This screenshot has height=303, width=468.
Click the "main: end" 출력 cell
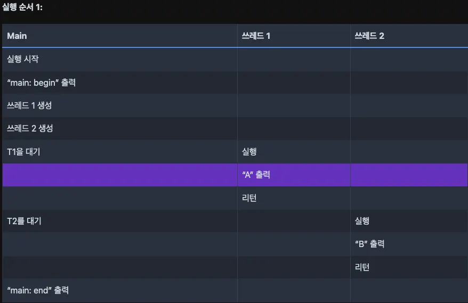click(x=120, y=290)
